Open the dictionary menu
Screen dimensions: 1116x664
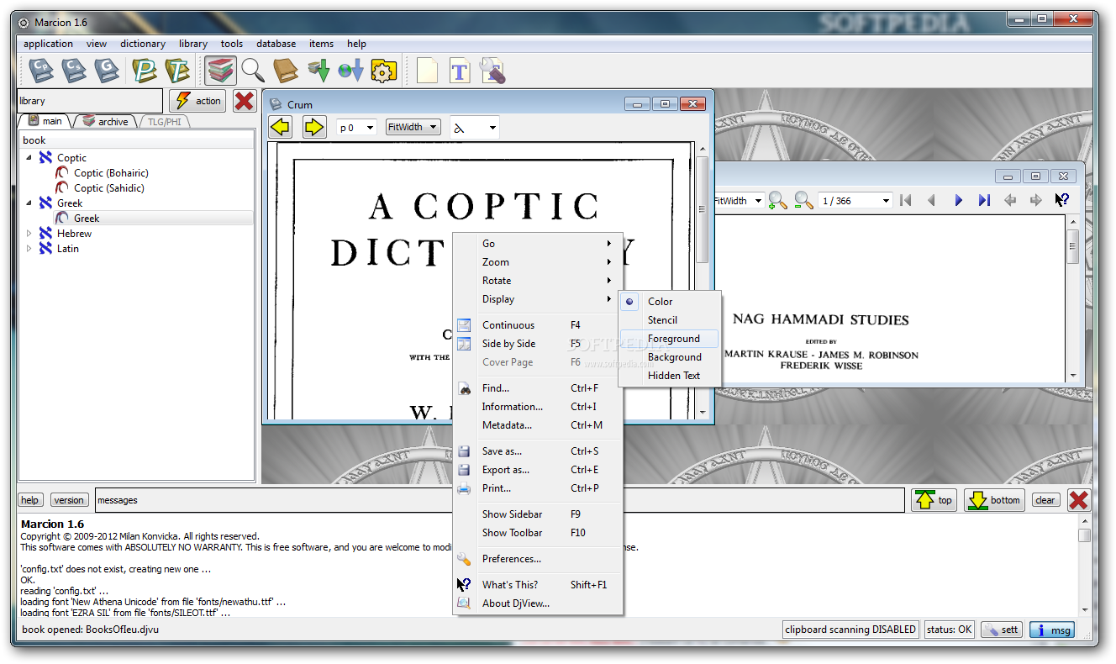click(x=143, y=44)
